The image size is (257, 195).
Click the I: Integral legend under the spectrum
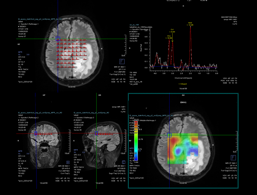tap(183, 84)
